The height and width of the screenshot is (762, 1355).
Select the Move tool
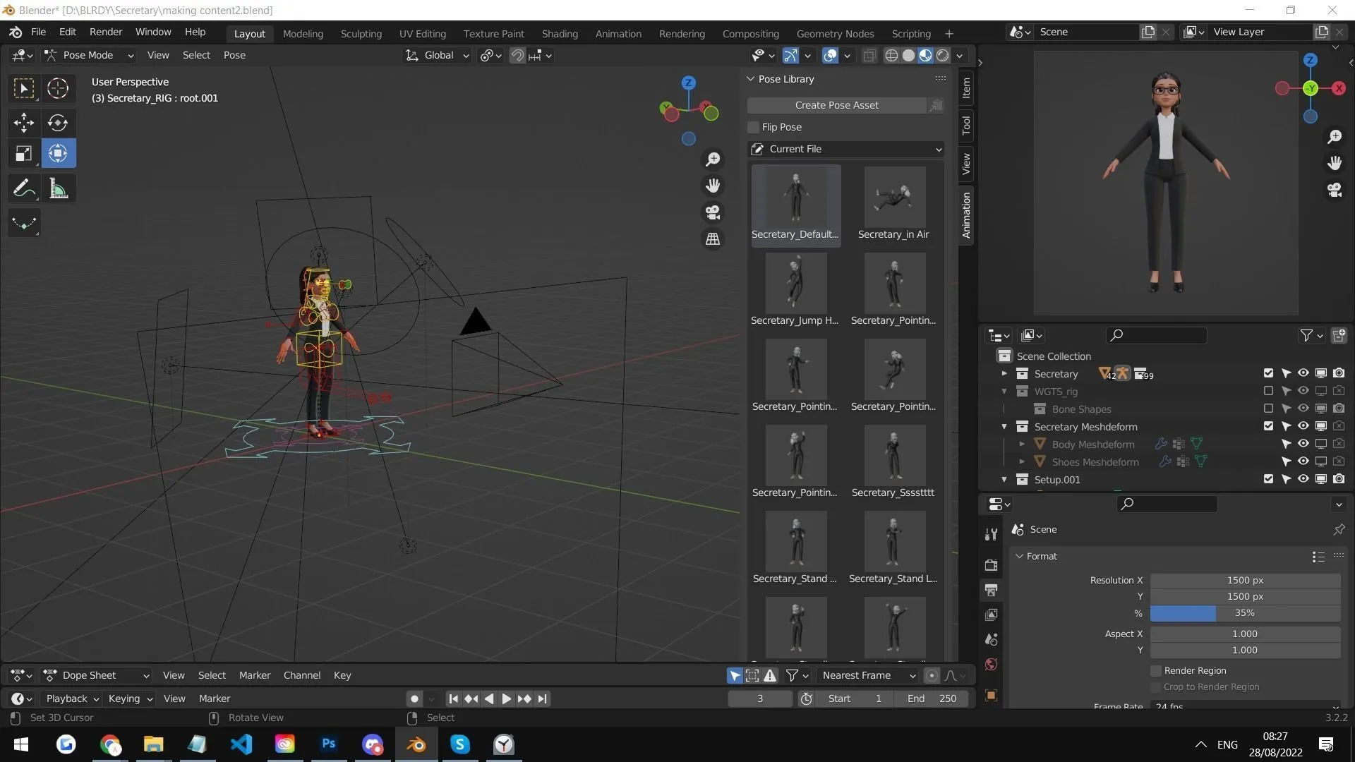[23, 123]
